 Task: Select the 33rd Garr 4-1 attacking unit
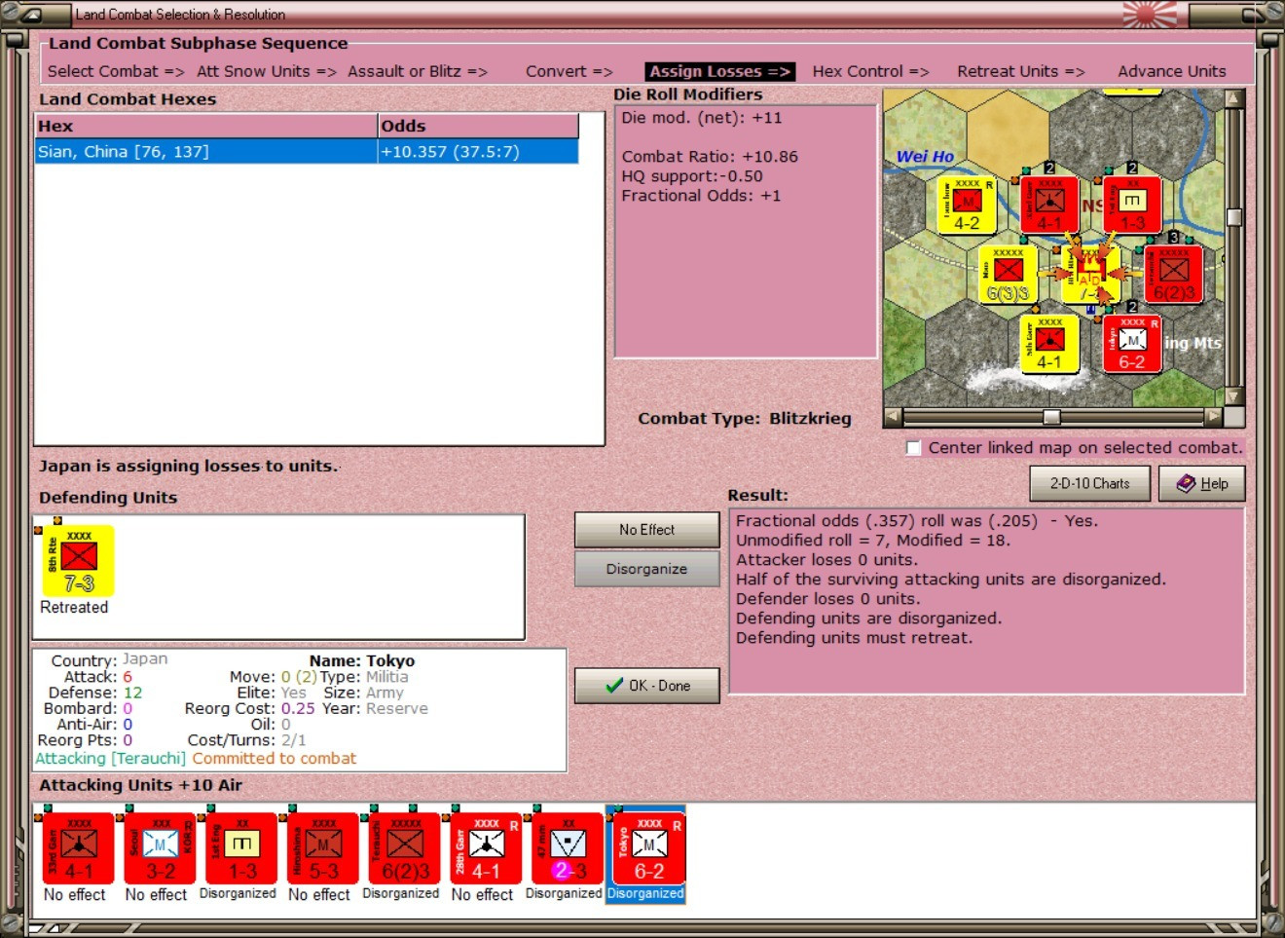pos(79,846)
